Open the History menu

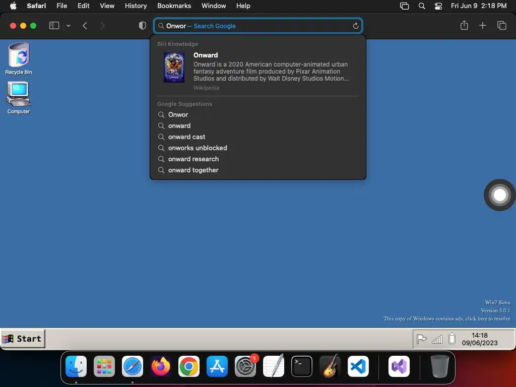(x=136, y=6)
